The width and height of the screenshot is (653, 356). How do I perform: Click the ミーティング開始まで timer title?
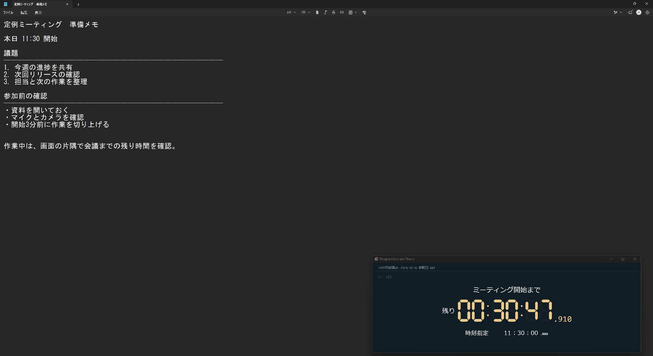(506, 290)
